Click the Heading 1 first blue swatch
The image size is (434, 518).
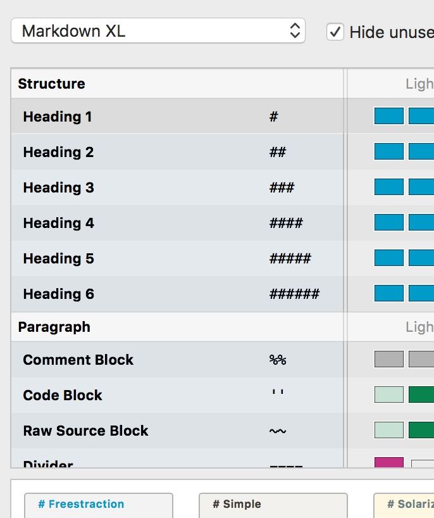click(x=388, y=116)
